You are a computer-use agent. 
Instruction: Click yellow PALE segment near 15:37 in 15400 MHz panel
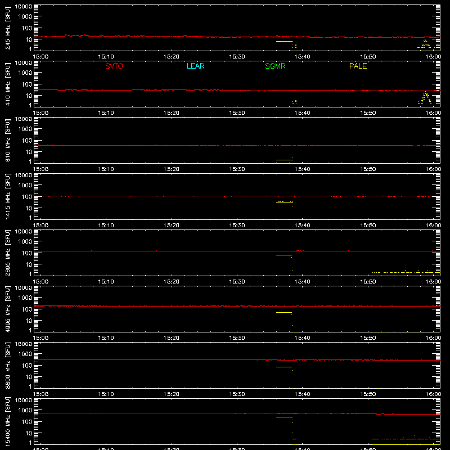284,417
